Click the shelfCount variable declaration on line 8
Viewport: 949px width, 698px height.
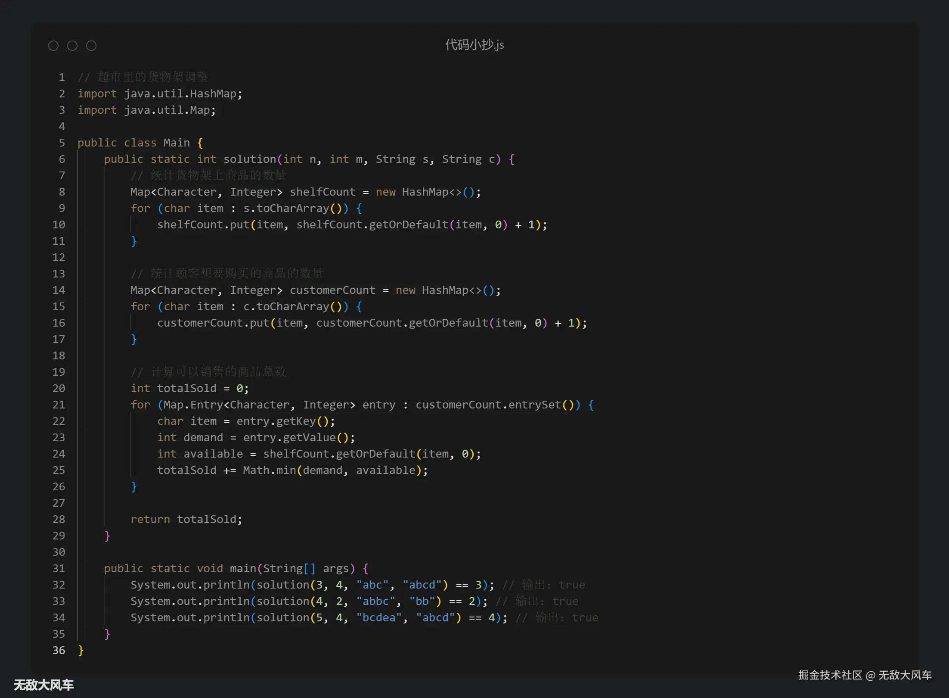323,192
